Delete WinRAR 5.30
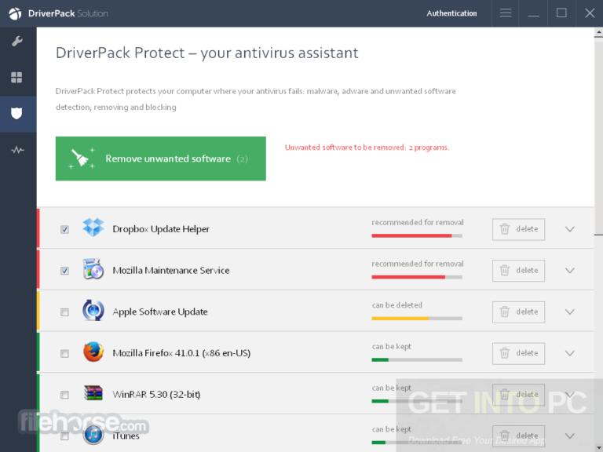 pyautogui.click(x=518, y=395)
